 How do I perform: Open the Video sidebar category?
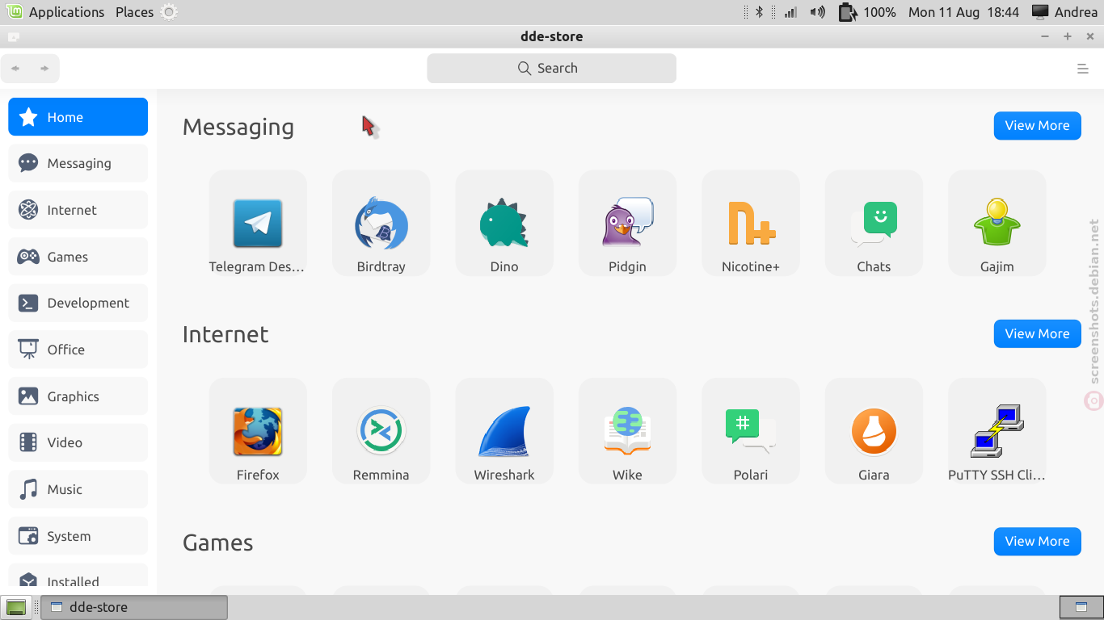pyautogui.click(x=78, y=442)
